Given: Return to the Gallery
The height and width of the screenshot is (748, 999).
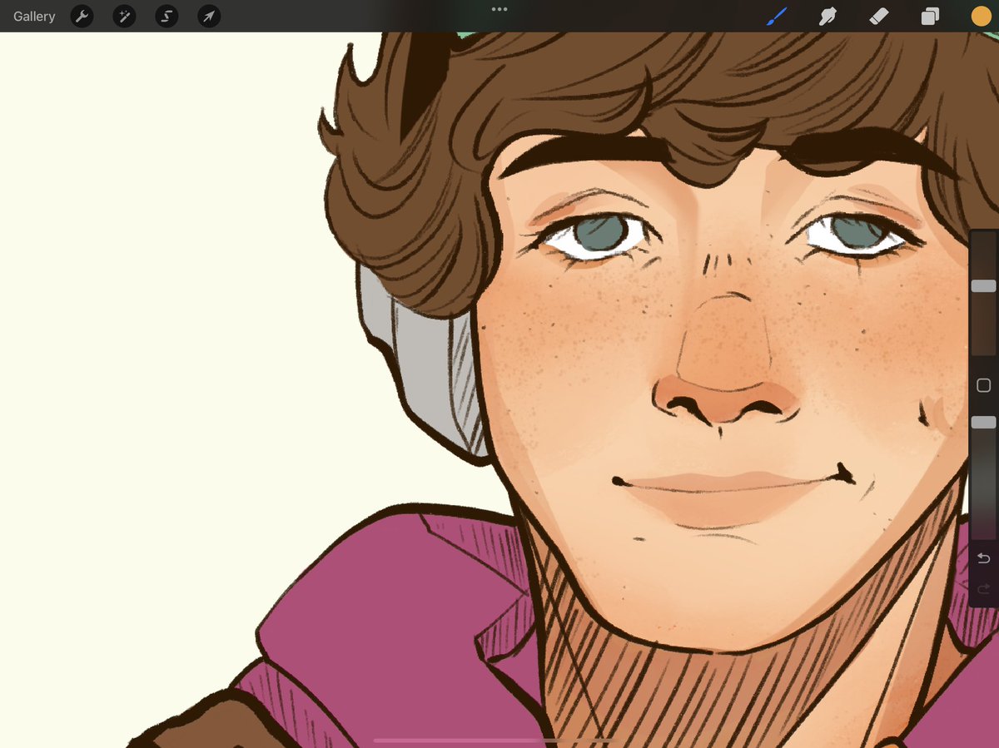Looking at the screenshot, I should [34, 17].
